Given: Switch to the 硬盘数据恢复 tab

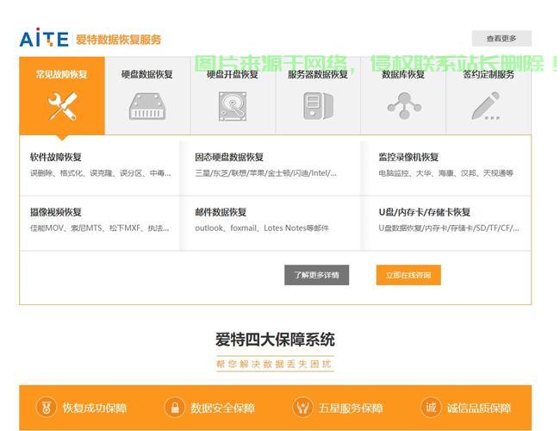Looking at the screenshot, I should pyautogui.click(x=147, y=96).
